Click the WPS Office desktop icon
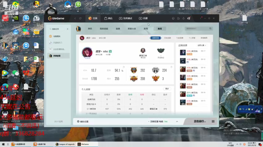Image resolution: width=263 pixels, height=147 pixels. 26,74
